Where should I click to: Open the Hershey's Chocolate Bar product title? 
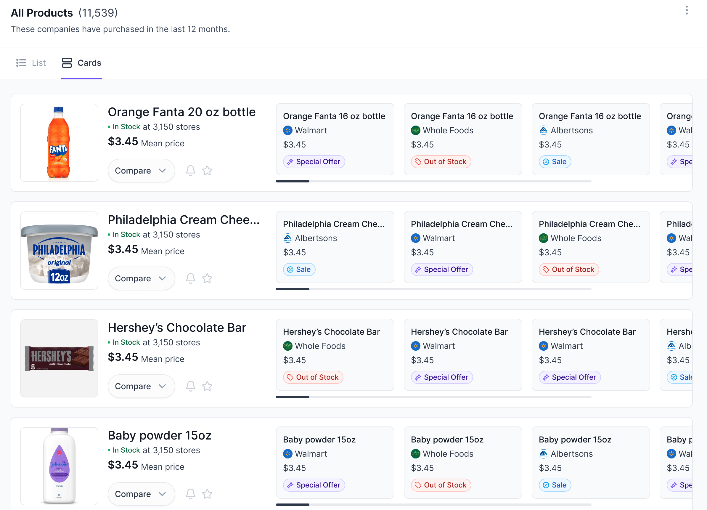[x=177, y=328]
